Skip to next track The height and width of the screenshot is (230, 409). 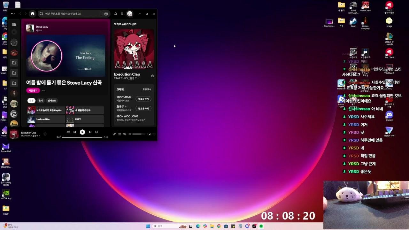(90, 132)
